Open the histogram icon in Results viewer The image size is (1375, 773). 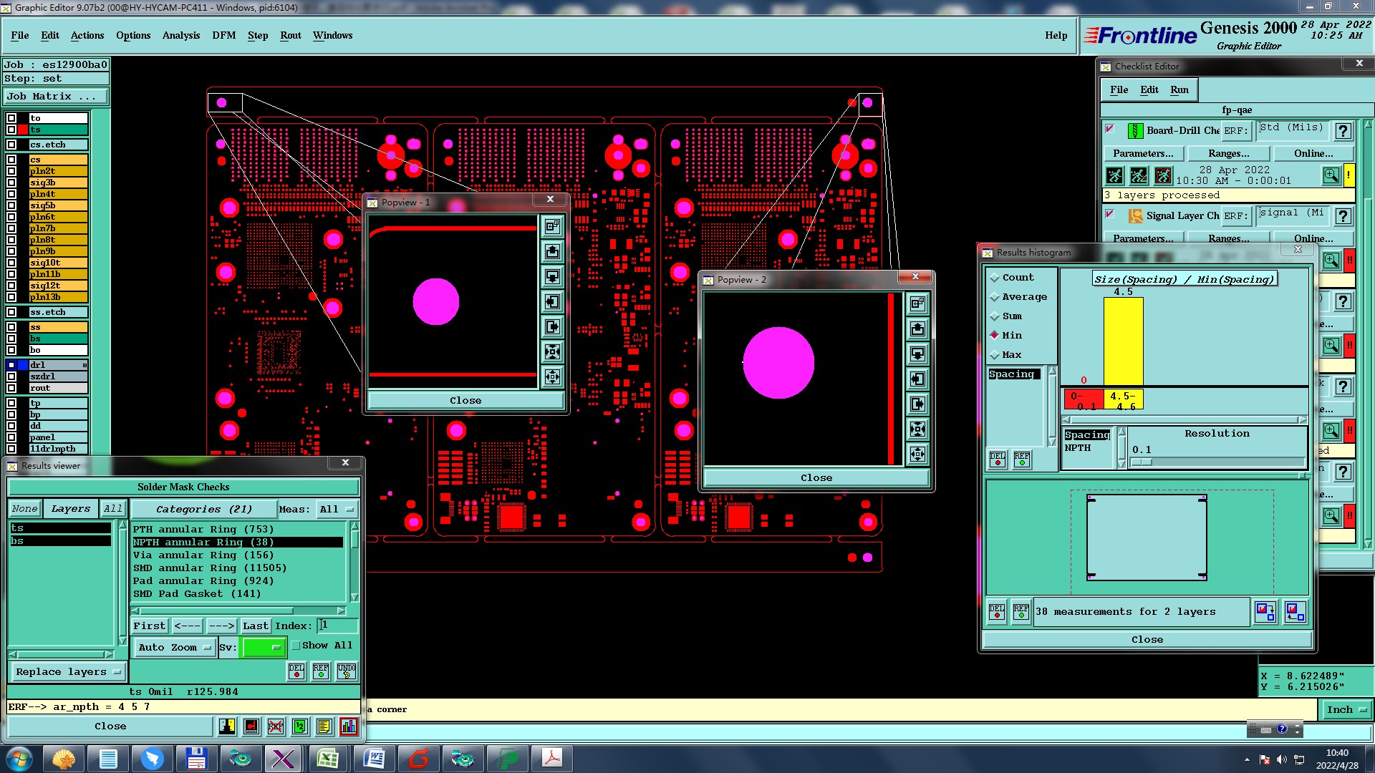coord(349,726)
